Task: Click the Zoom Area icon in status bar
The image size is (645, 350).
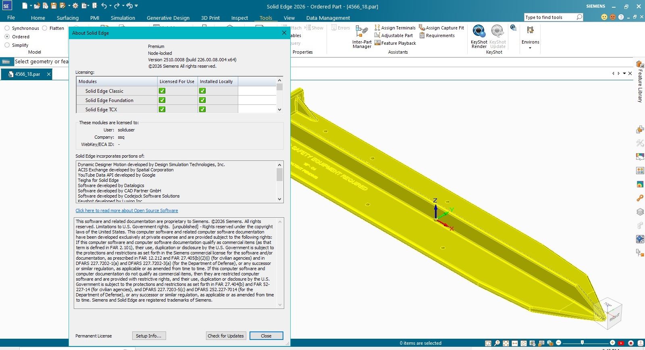Action: point(488,343)
